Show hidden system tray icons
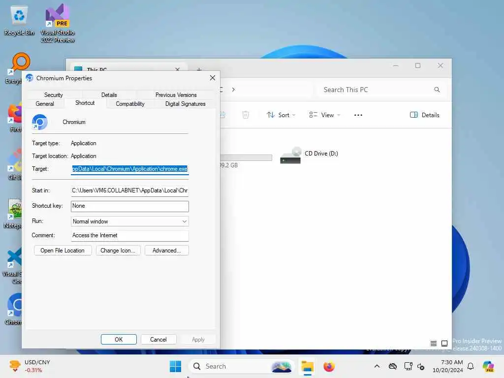The image size is (504, 378). (377, 366)
